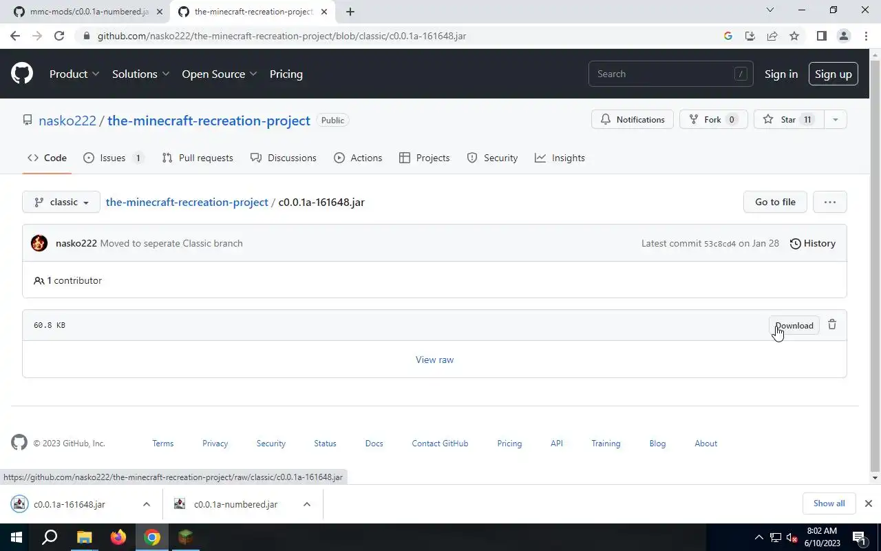
Task: Open the Actions tab
Action: (358, 158)
